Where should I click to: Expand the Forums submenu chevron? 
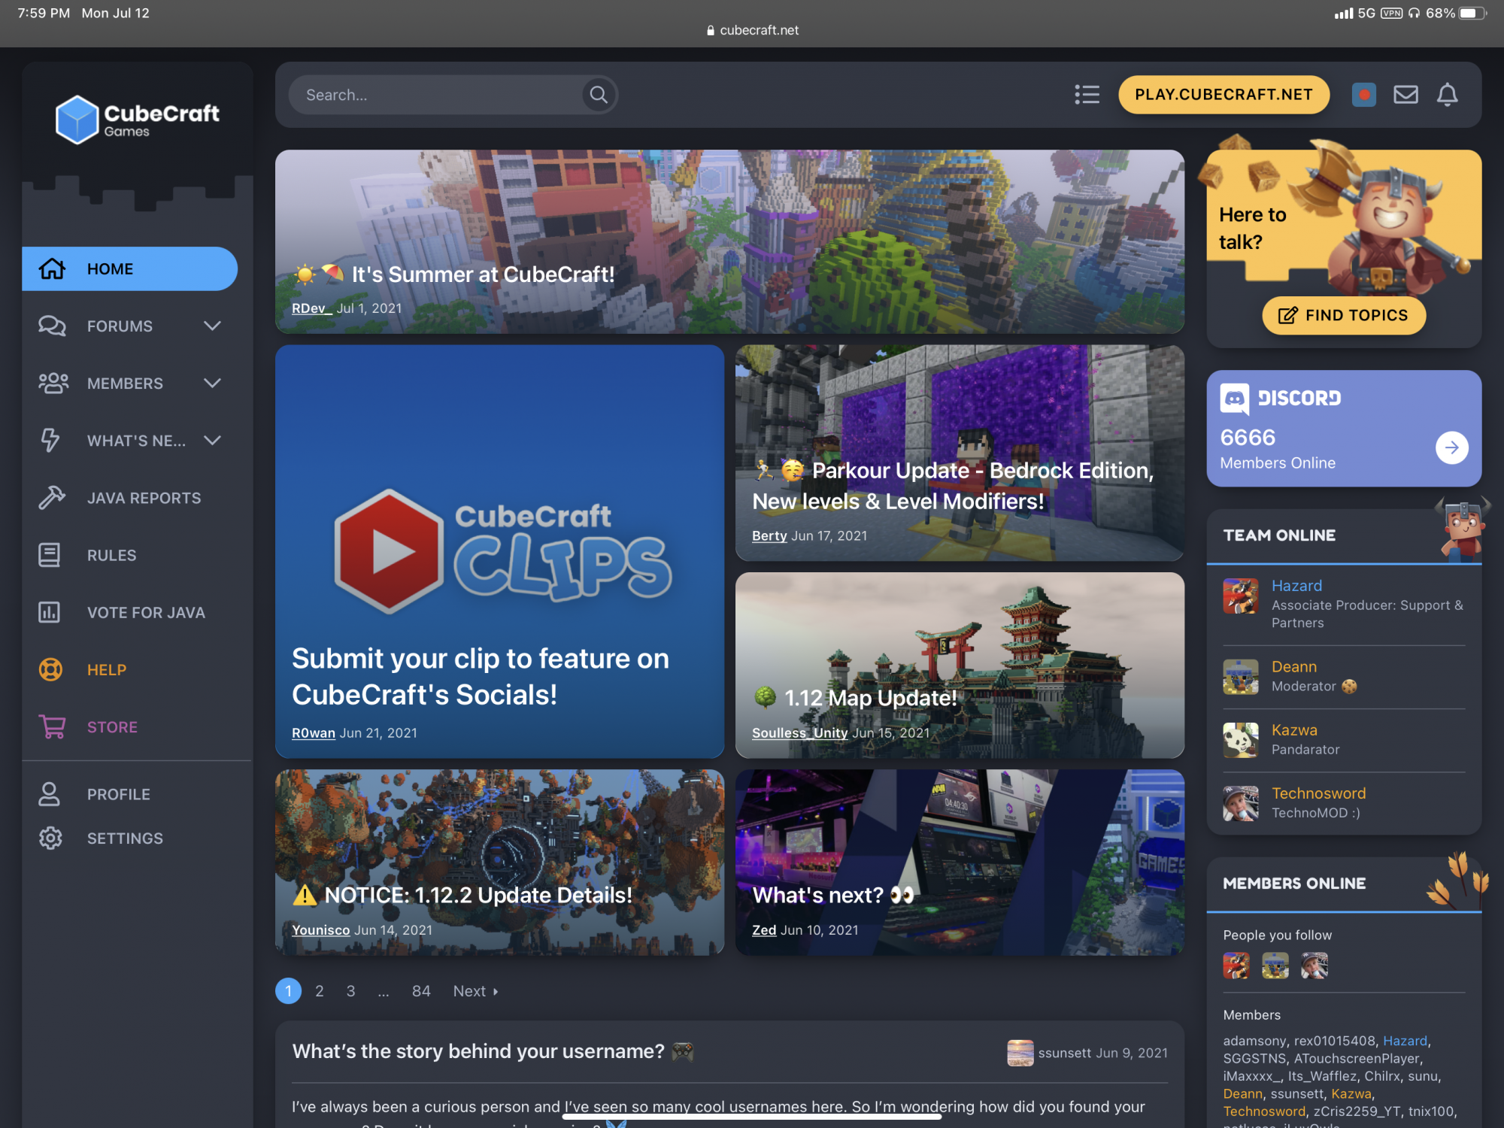[x=213, y=326]
